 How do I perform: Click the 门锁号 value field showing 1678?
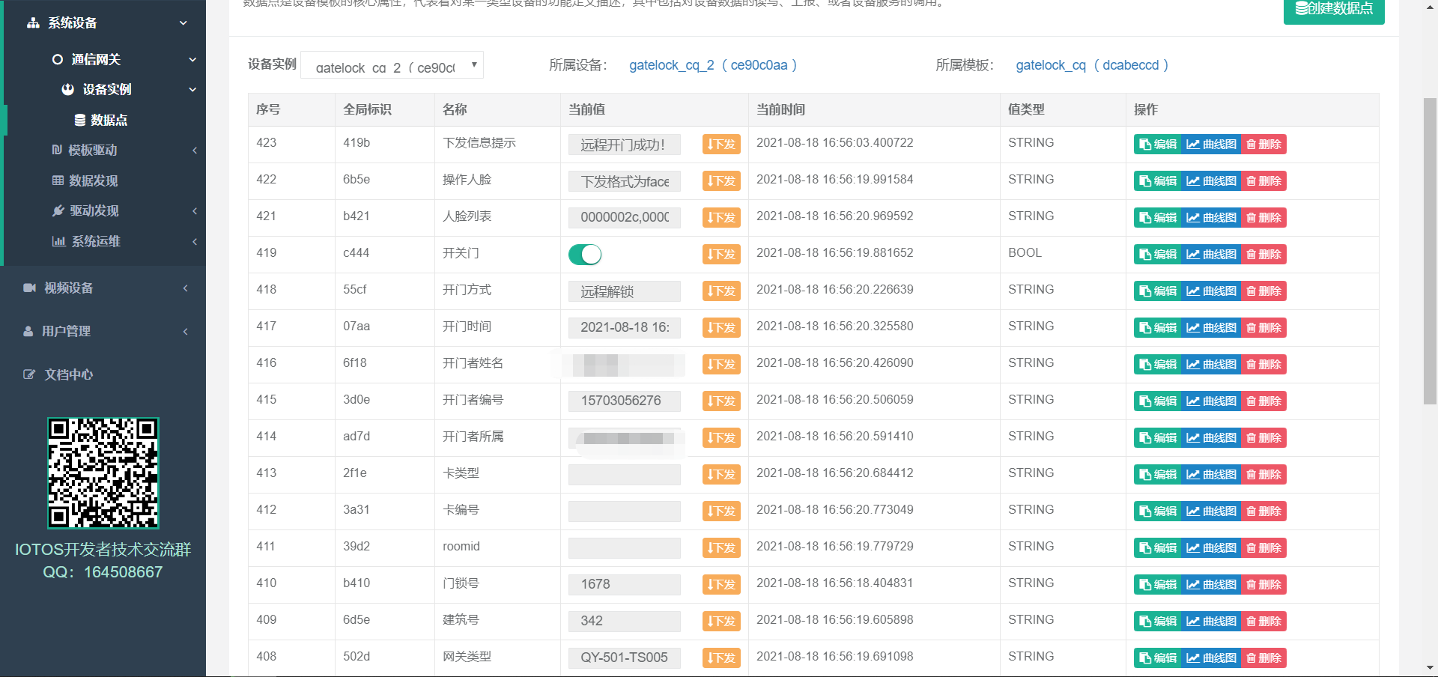point(625,585)
